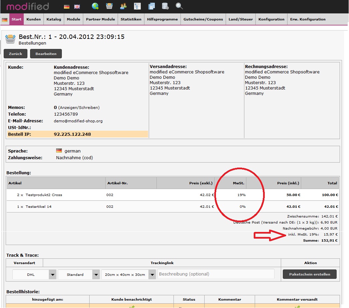
Task: Click the blue documents icon in toolbar
Action: [x=151, y=6]
